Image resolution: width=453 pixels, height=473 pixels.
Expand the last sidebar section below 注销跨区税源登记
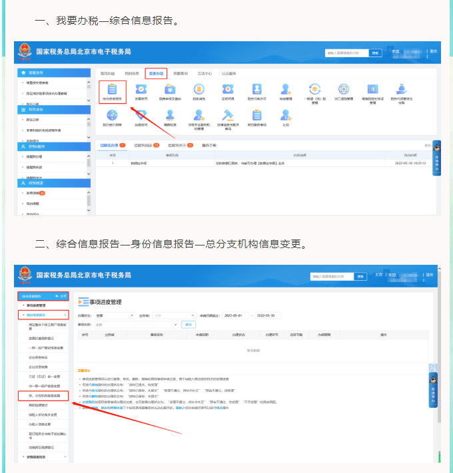click(65, 457)
